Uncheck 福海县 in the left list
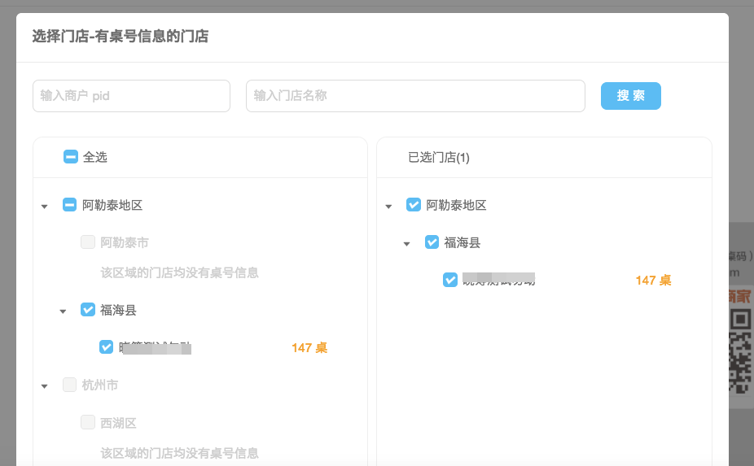754x466 pixels. pos(88,310)
